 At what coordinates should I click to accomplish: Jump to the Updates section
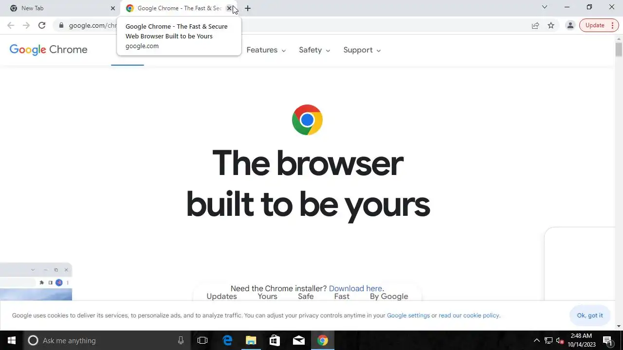(221, 297)
